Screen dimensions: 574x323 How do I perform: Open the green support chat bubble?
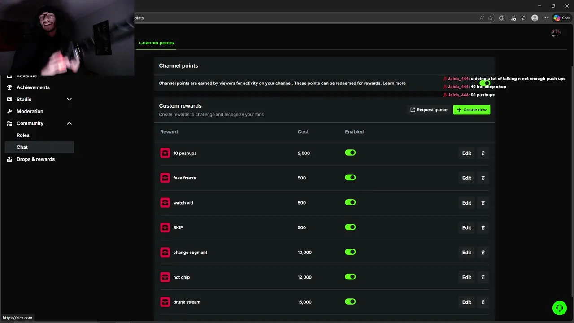click(559, 308)
